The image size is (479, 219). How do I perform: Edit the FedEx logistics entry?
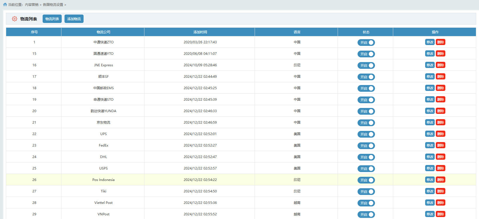tap(430, 145)
